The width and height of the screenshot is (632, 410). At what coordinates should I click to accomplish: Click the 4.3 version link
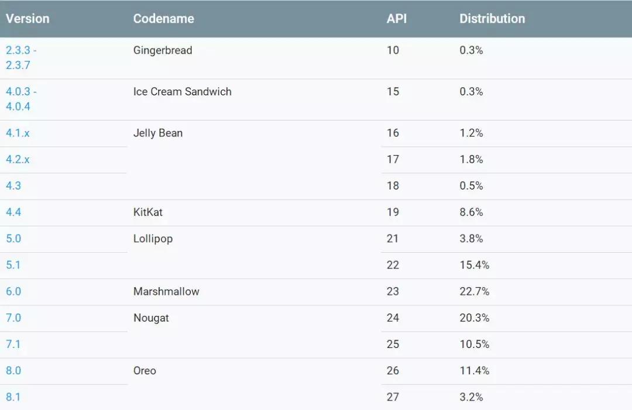[13, 185]
